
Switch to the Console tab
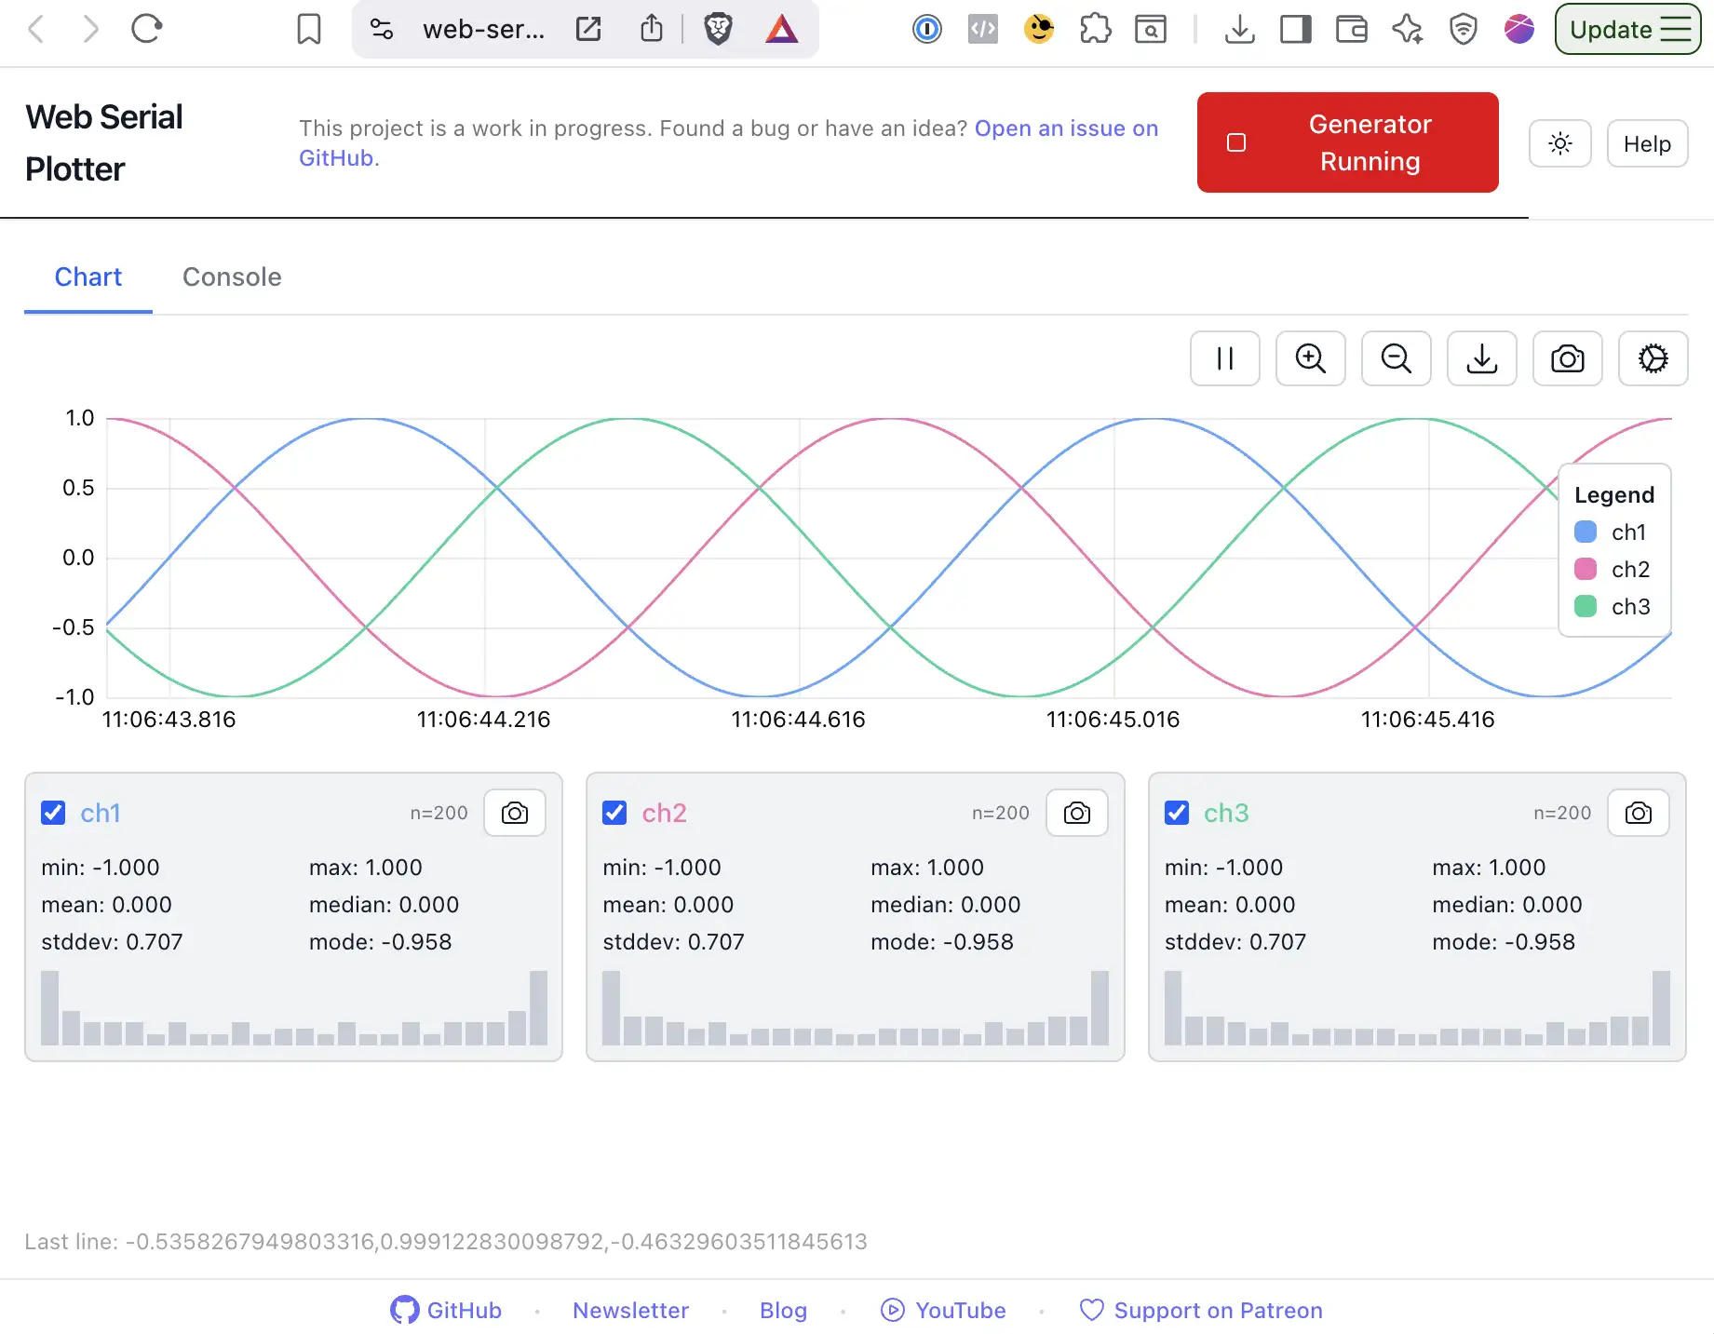[232, 276]
